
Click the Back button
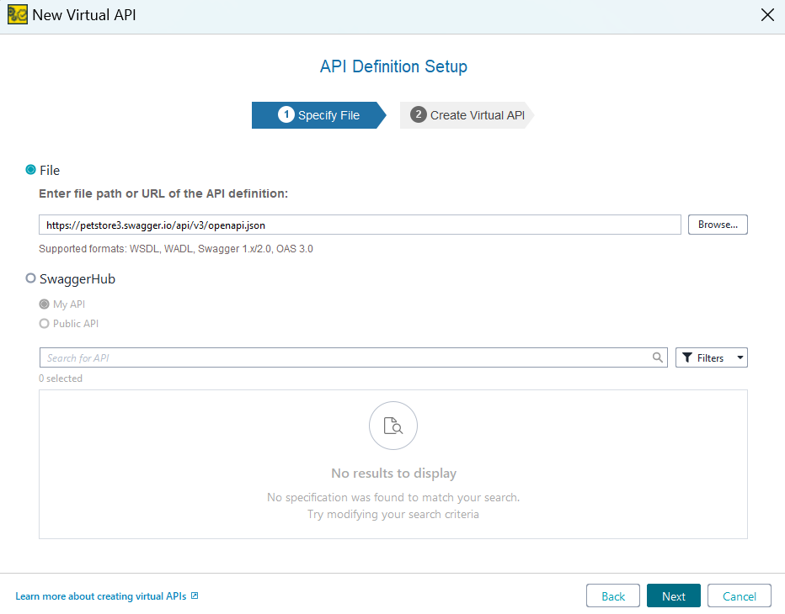[612, 595]
